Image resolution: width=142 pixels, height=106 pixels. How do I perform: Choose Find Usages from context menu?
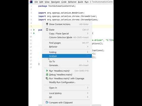tap(67, 43)
